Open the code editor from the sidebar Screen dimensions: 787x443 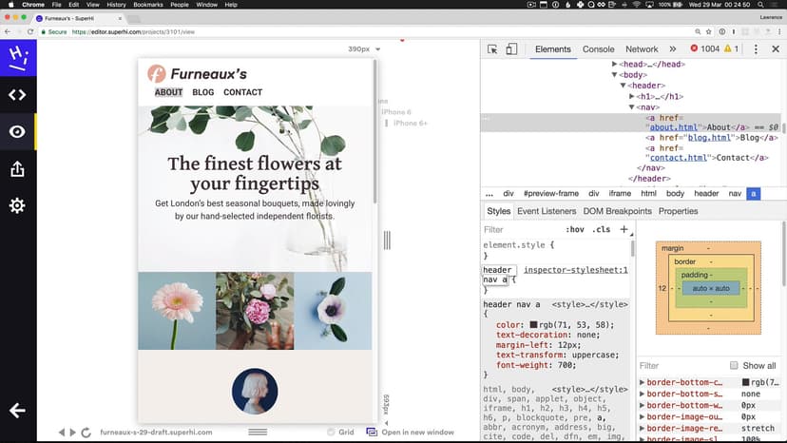(x=17, y=94)
